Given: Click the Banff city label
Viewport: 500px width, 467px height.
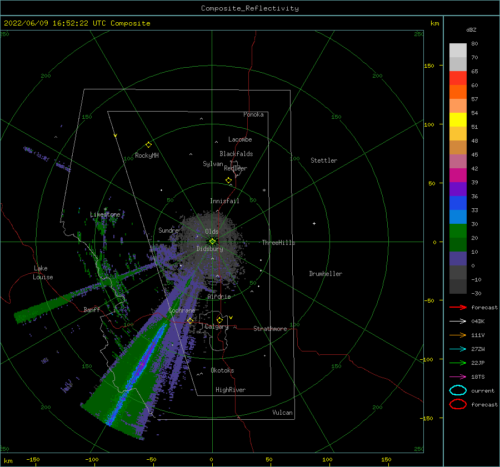Looking at the screenshot, I should (x=92, y=309).
